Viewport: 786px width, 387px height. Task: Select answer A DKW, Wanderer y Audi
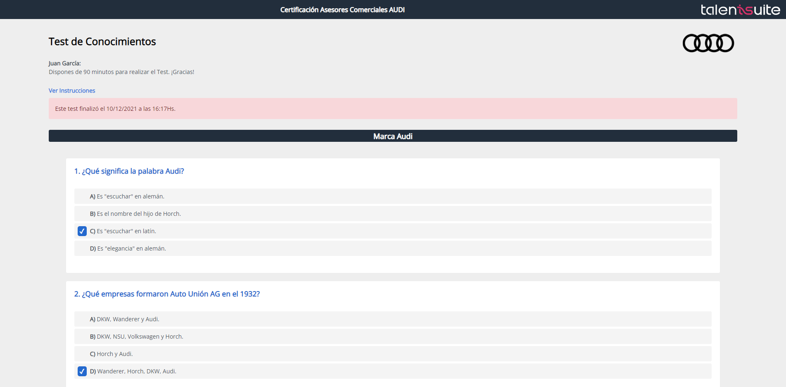pyautogui.click(x=393, y=319)
